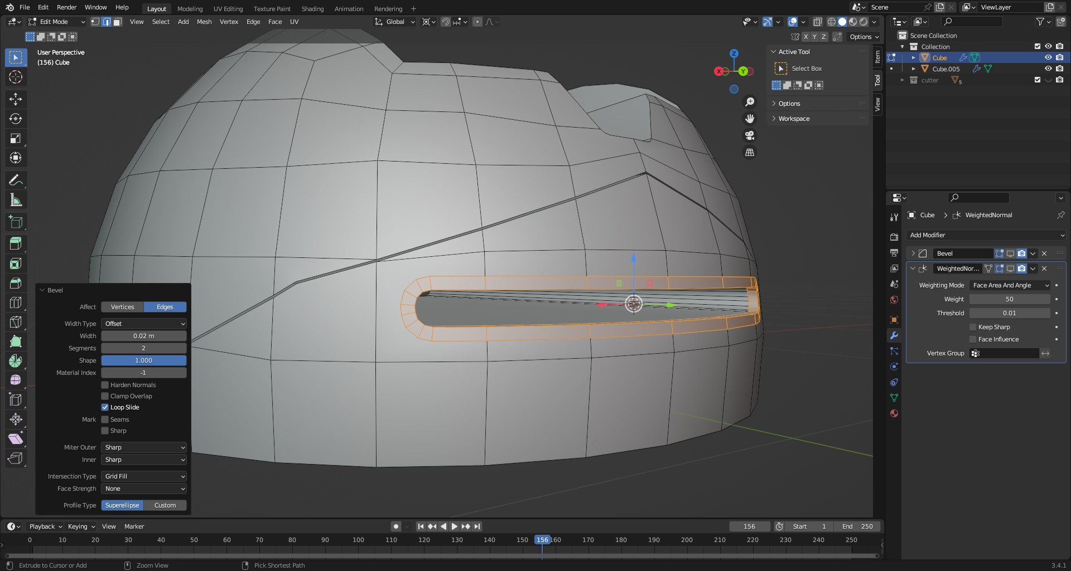
Task: Open Material properties tab icon
Action: (894, 413)
